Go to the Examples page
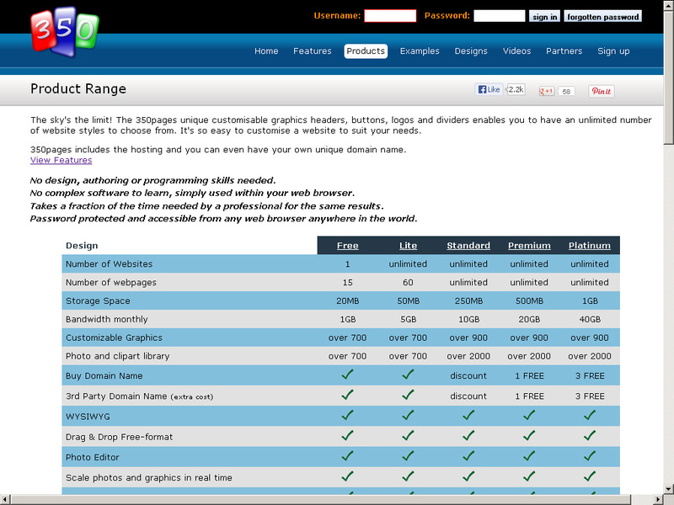 [420, 51]
